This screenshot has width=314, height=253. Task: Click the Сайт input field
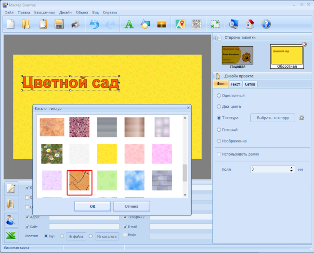pos(84,227)
